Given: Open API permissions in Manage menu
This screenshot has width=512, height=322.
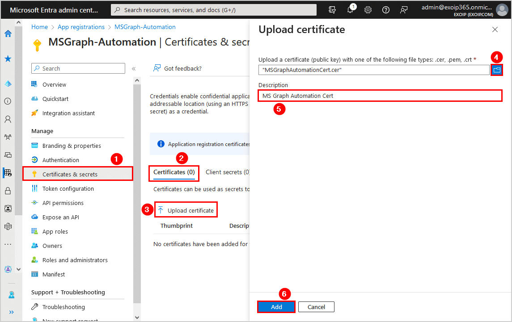Looking at the screenshot, I should coord(63,203).
